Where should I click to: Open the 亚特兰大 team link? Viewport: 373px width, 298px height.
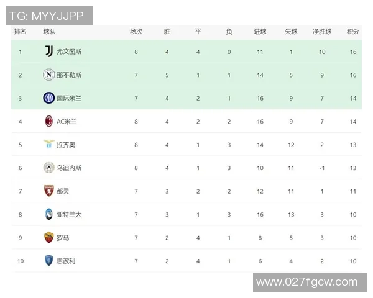point(69,214)
